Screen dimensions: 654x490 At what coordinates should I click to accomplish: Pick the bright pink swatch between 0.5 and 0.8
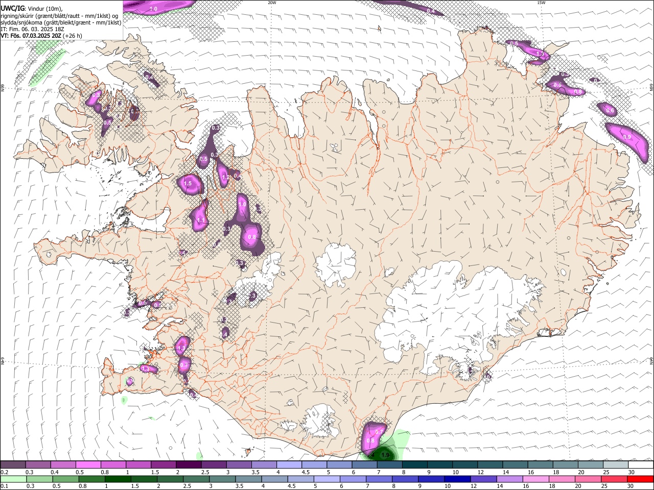88,465
